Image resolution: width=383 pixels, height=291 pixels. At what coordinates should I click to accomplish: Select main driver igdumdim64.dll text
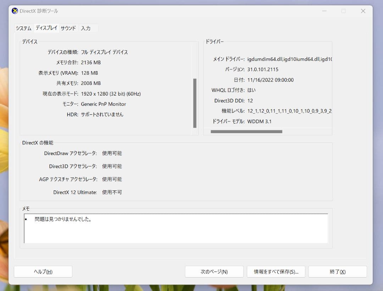pos(289,59)
